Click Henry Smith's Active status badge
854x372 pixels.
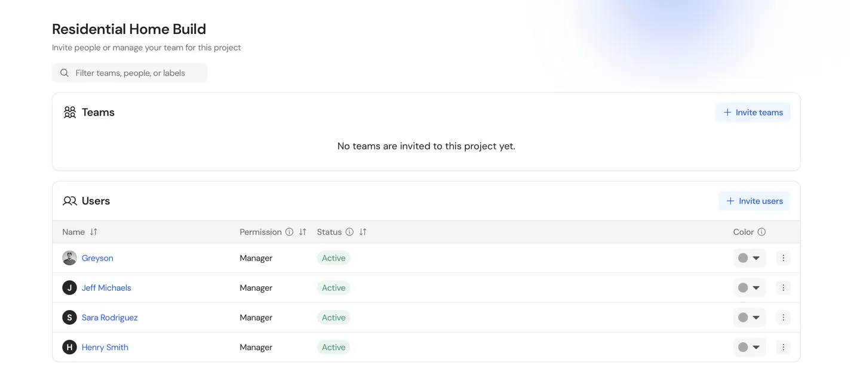click(x=333, y=347)
